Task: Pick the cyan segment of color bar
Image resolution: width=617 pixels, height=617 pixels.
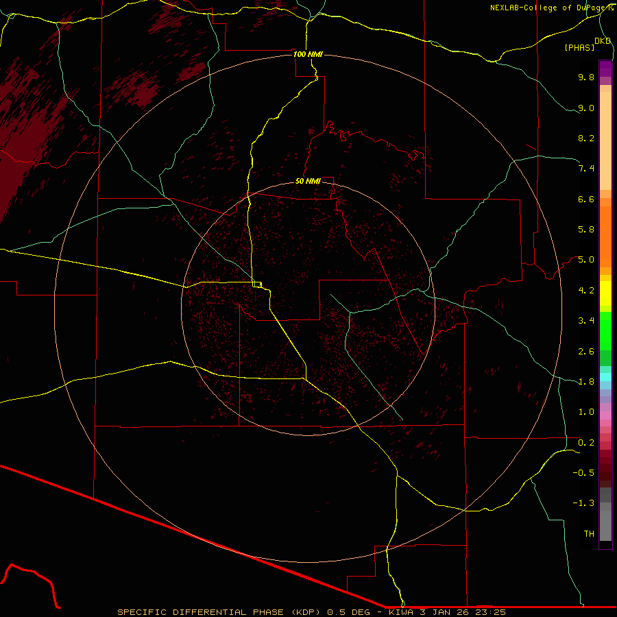Action: click(605, 377)
